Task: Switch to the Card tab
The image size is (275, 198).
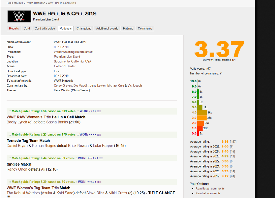Action: click(27, 29)
